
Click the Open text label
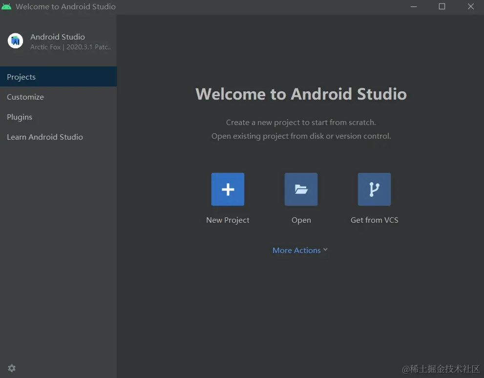click(301, 220)
